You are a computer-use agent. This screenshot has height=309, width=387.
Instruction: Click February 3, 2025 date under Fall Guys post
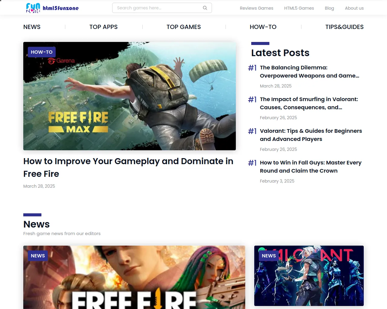click(277, 181)
